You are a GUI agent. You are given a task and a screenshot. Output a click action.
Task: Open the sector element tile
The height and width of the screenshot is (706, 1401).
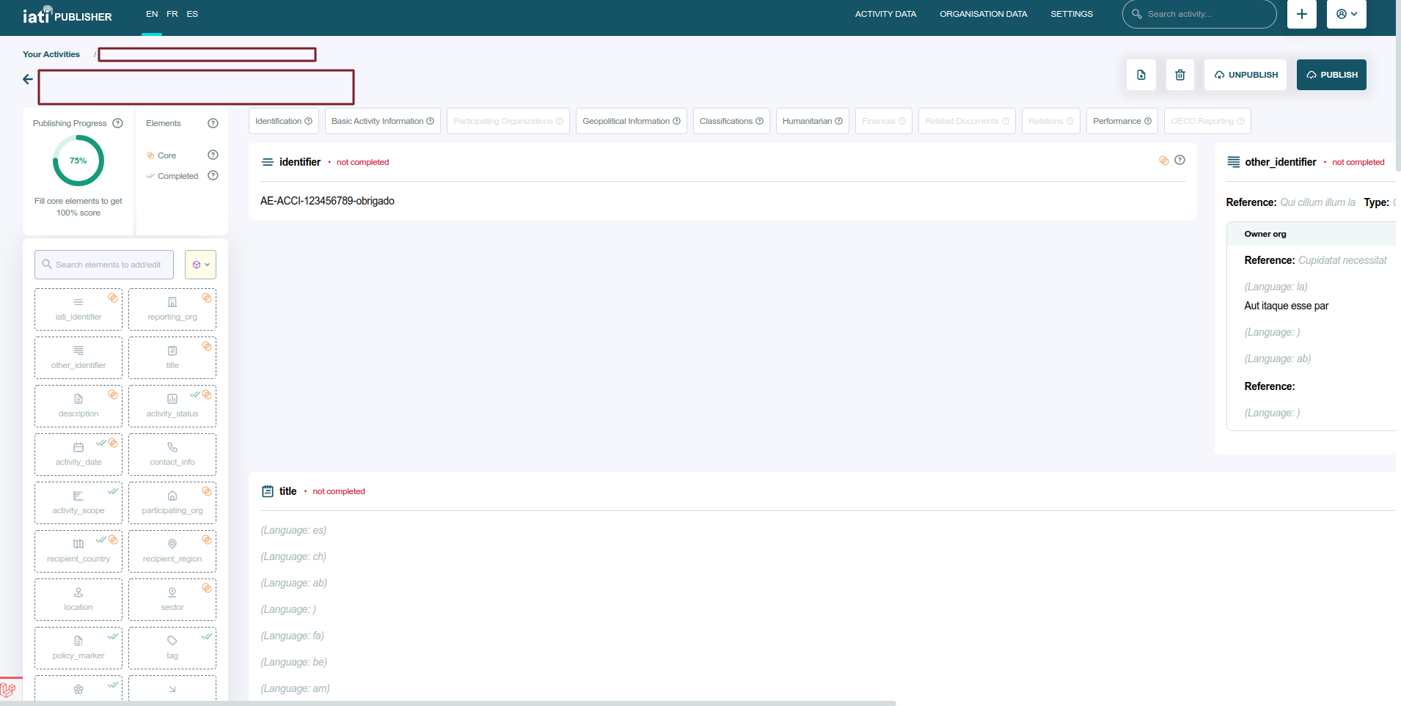click(172, 600)
